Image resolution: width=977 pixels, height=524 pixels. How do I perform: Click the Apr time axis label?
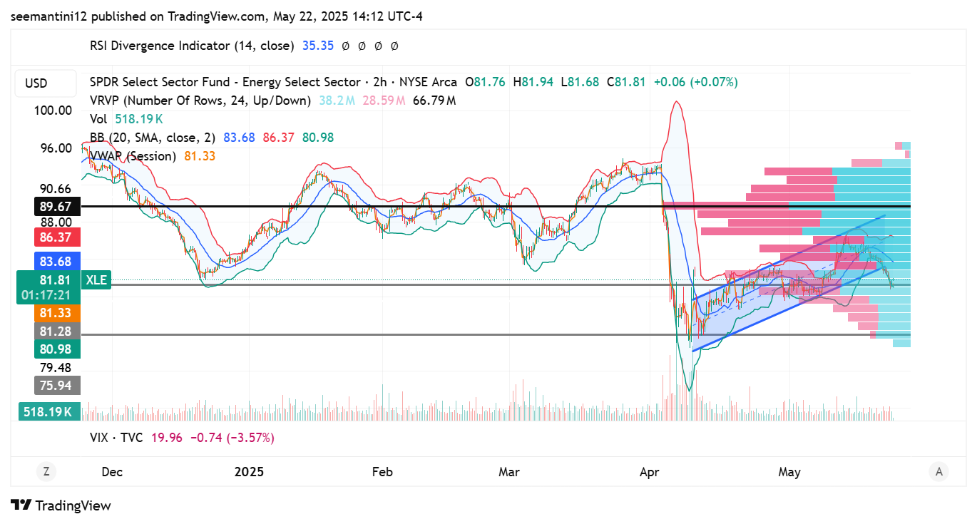(x=650, y=472)
